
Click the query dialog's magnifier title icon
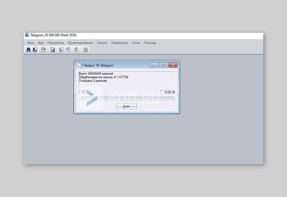(x=78, y=65)
